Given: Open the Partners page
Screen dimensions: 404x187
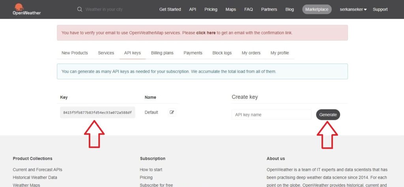Looking at the screenshot, I should [269, 9].
